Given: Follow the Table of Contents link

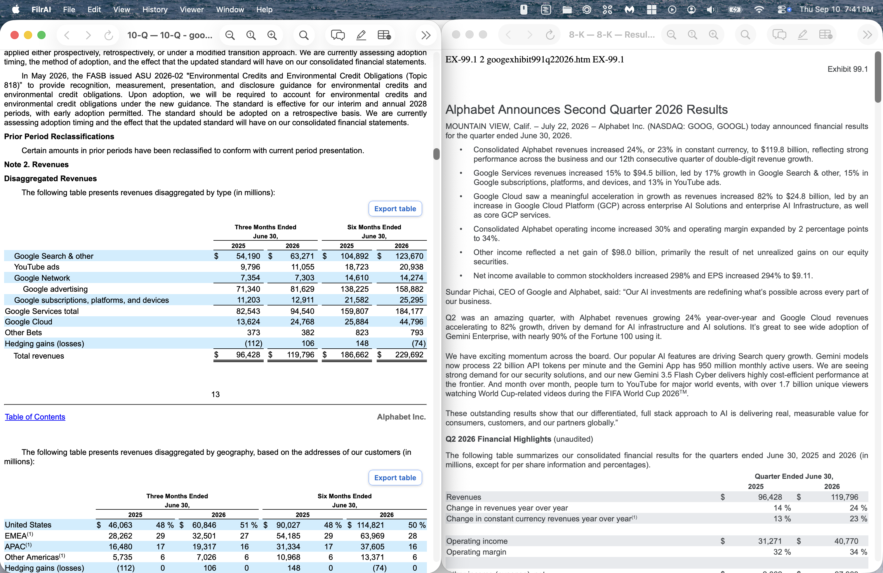Looking at the screenshot, I should (35, 417).
